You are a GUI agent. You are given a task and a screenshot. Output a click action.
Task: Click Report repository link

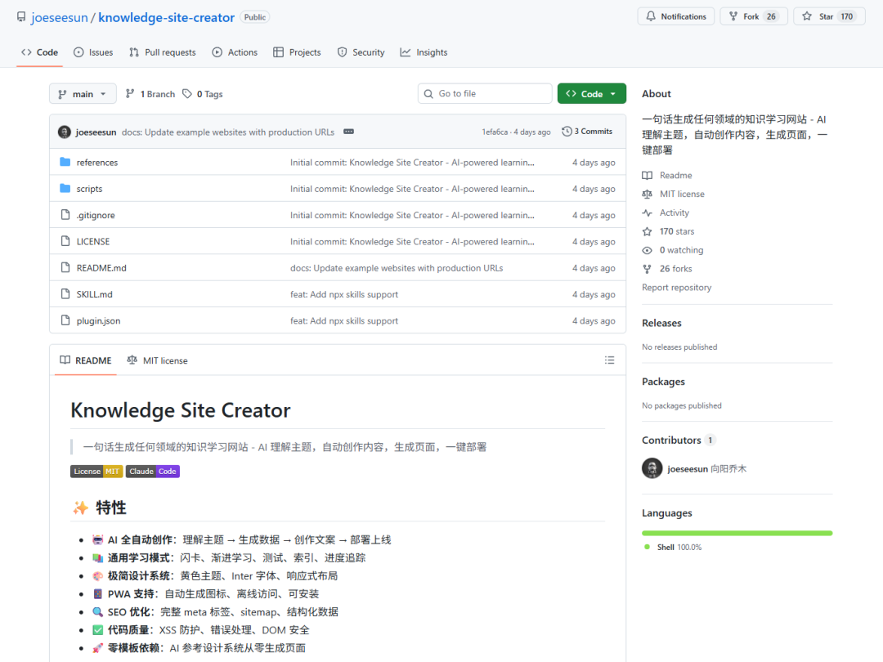point(676,288)
